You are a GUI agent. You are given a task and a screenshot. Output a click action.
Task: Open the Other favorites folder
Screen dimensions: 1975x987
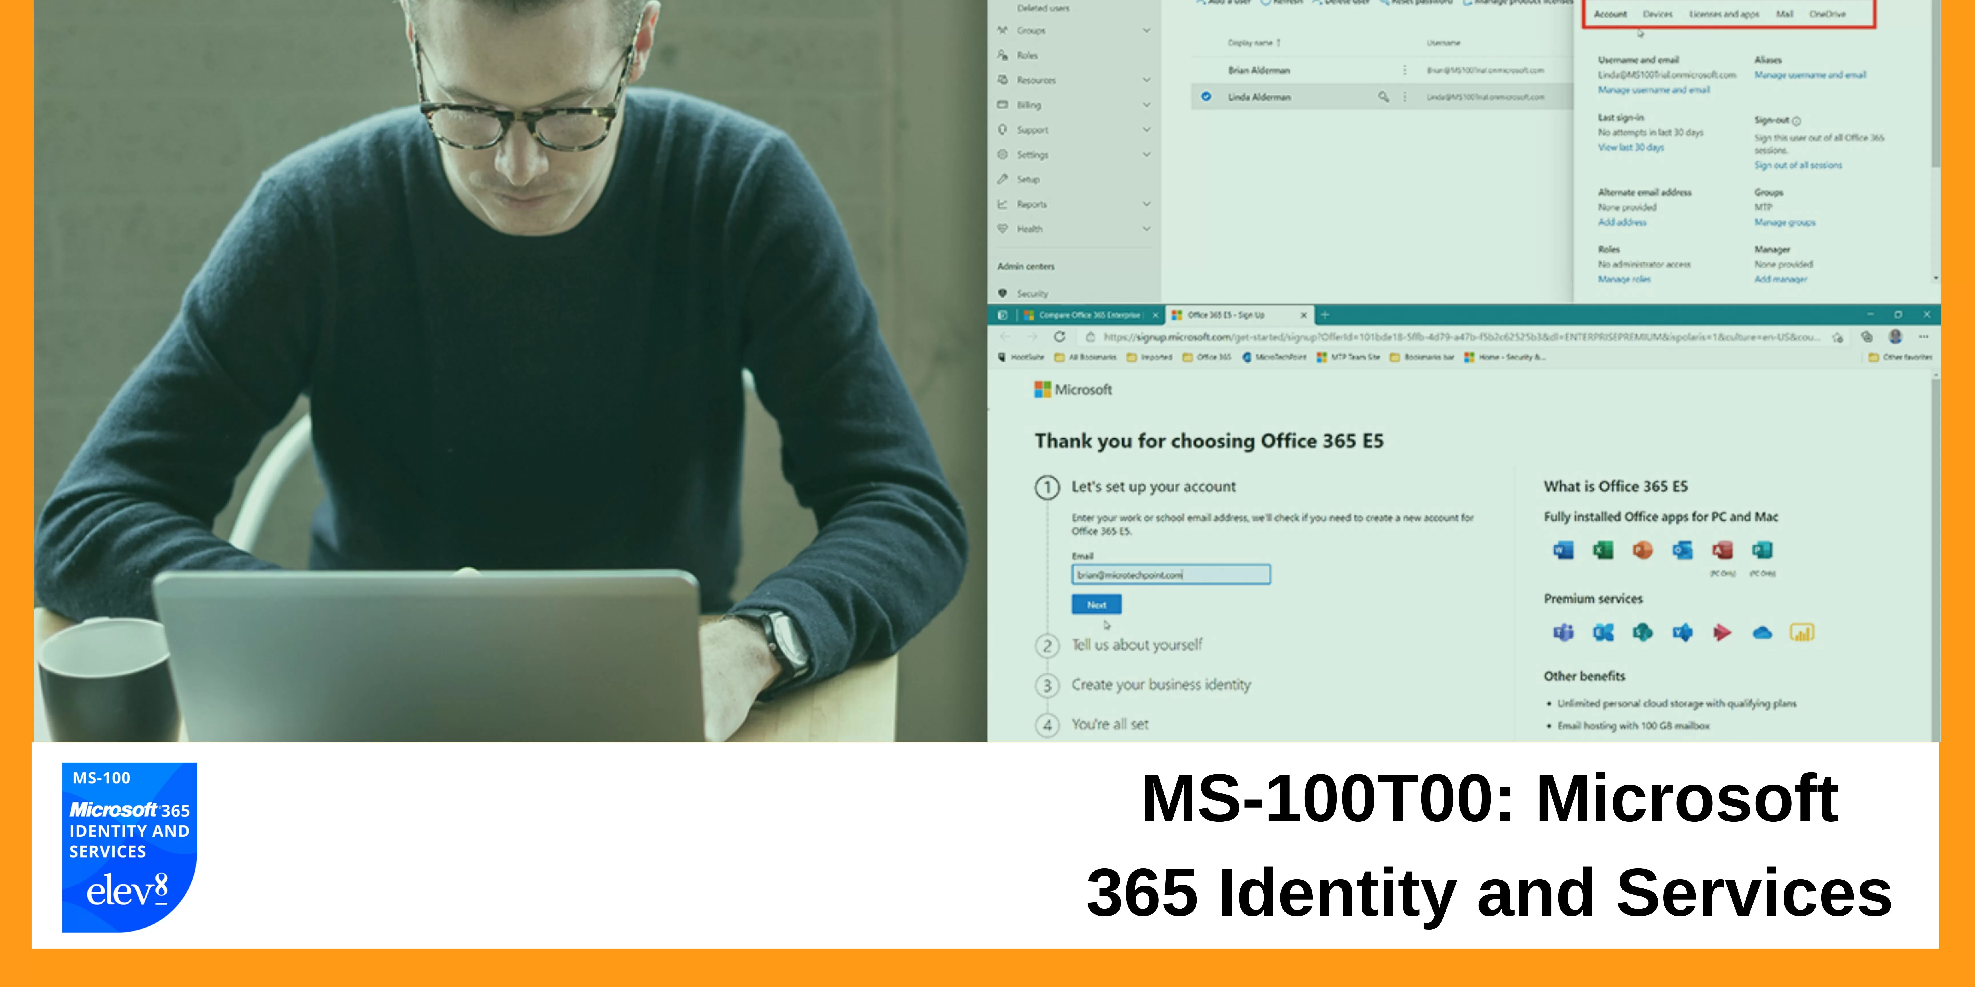coord(1901,357)
